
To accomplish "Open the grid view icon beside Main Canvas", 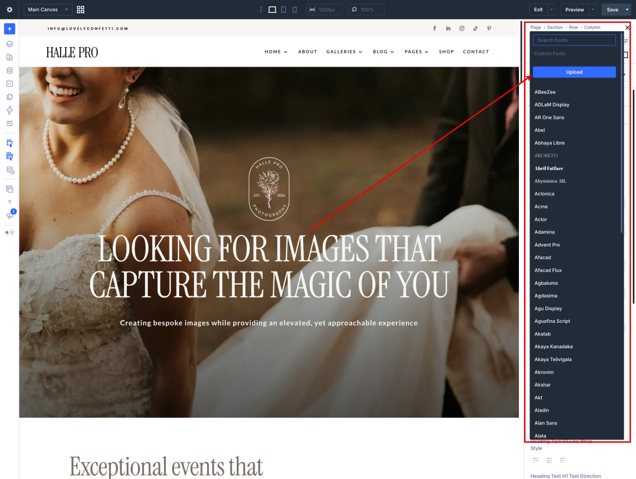I will (81, 10).
